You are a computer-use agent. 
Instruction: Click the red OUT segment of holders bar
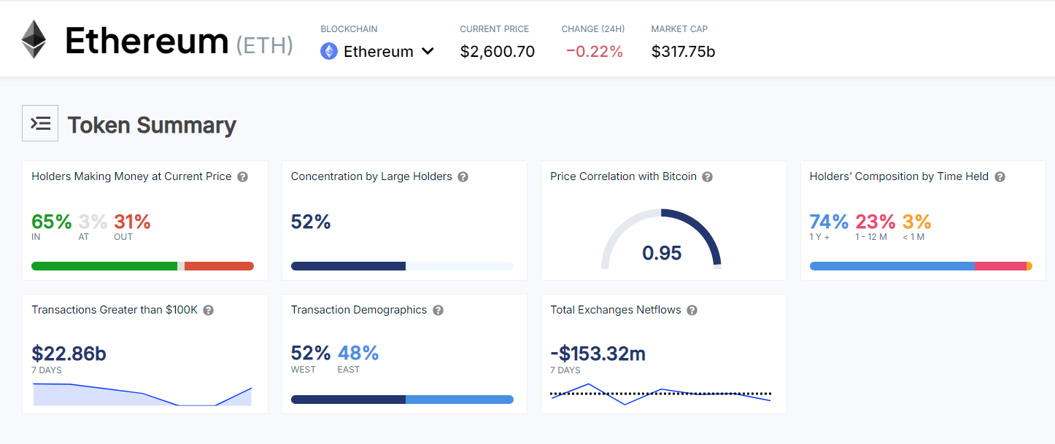tap(219, 266)
